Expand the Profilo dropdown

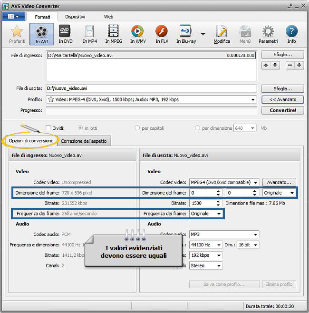point(253,100)
